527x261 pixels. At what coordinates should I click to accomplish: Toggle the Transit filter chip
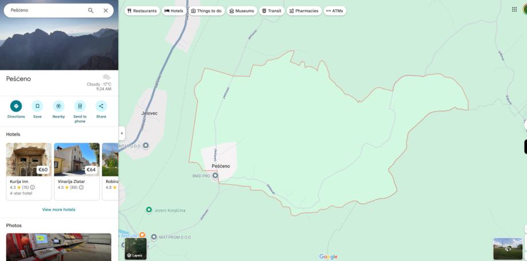pos(272,11)
